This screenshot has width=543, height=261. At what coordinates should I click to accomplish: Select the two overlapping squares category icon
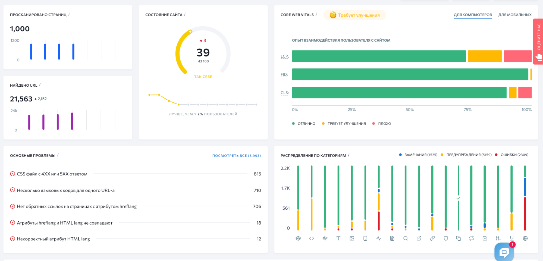tap(459, 238)
